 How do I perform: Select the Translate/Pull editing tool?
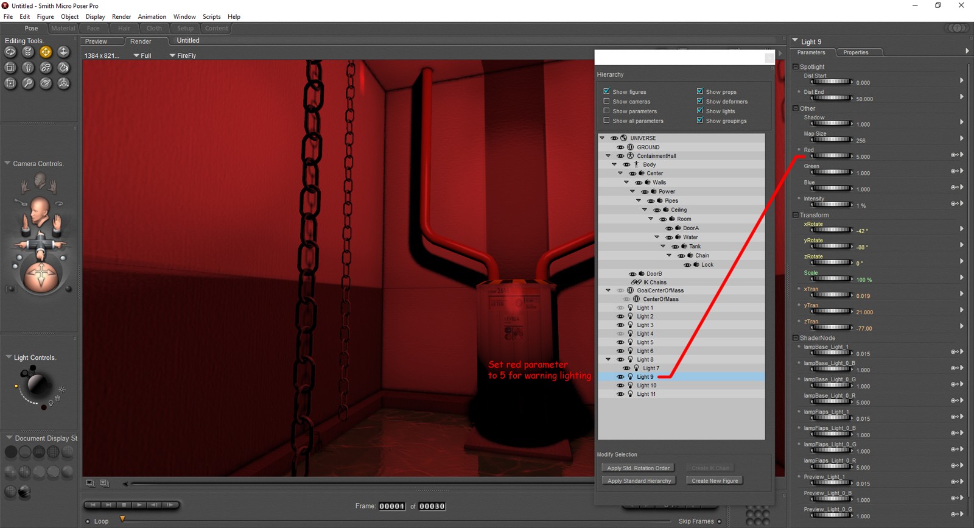pos(46,52)
